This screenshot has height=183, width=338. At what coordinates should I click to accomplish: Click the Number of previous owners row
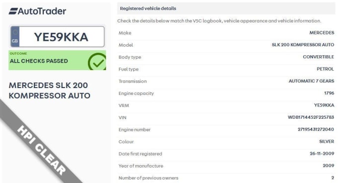(226, 178)
